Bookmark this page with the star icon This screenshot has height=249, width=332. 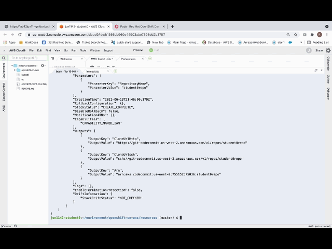[x=296, y=35]
